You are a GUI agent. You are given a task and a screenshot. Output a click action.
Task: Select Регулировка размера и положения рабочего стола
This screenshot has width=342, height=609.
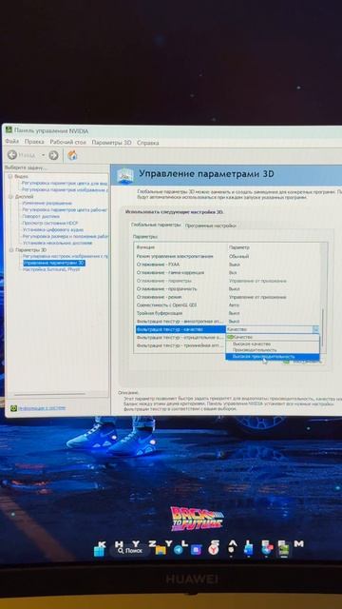click(x=66, y=236)
